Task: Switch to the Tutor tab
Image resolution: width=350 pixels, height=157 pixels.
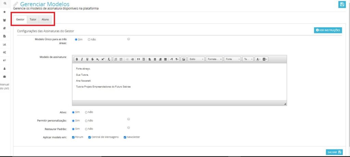Action: 33,19
